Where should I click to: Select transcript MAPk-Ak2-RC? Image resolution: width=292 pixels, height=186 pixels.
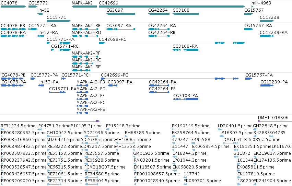click(86, 60)
